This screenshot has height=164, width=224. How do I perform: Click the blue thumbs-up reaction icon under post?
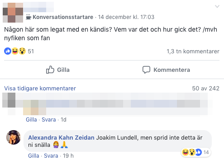point(8,51)
